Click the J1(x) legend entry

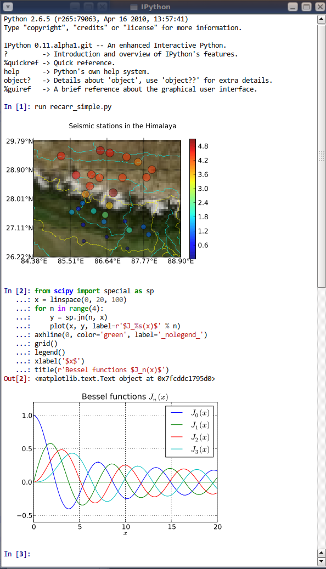(190, 425)
